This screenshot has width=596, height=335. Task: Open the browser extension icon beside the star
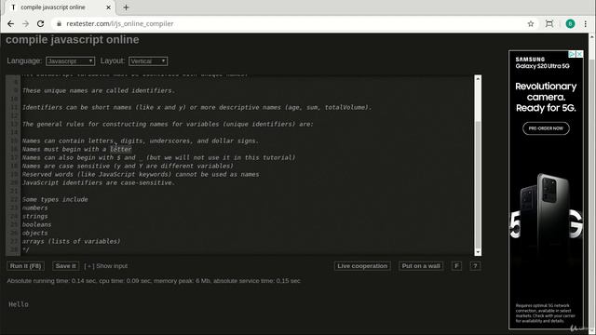click(549, 23)
